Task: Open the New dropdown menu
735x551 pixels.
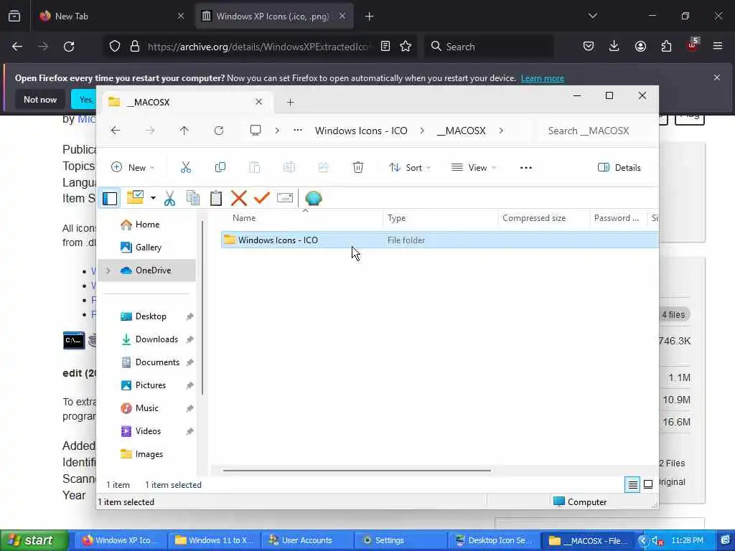Action: (x=133, y=167)
